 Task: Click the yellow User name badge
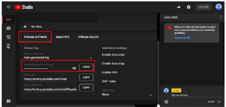176,91
